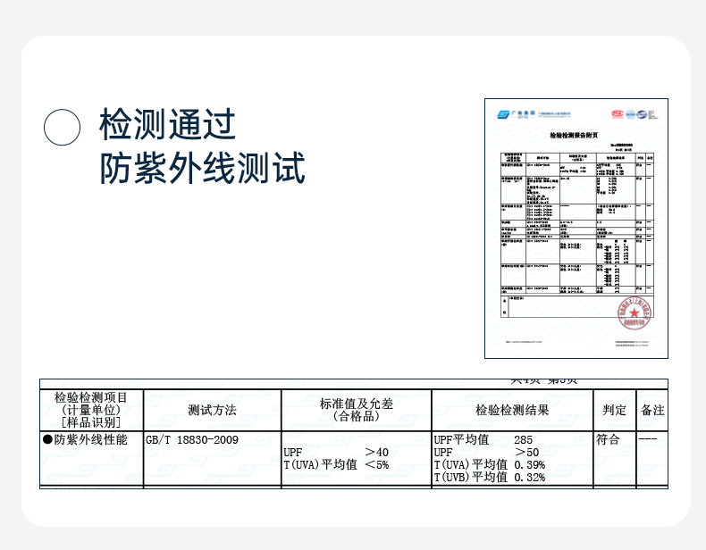Click the 判定 column header
706x550 pixels.
(x=615, y=410)
